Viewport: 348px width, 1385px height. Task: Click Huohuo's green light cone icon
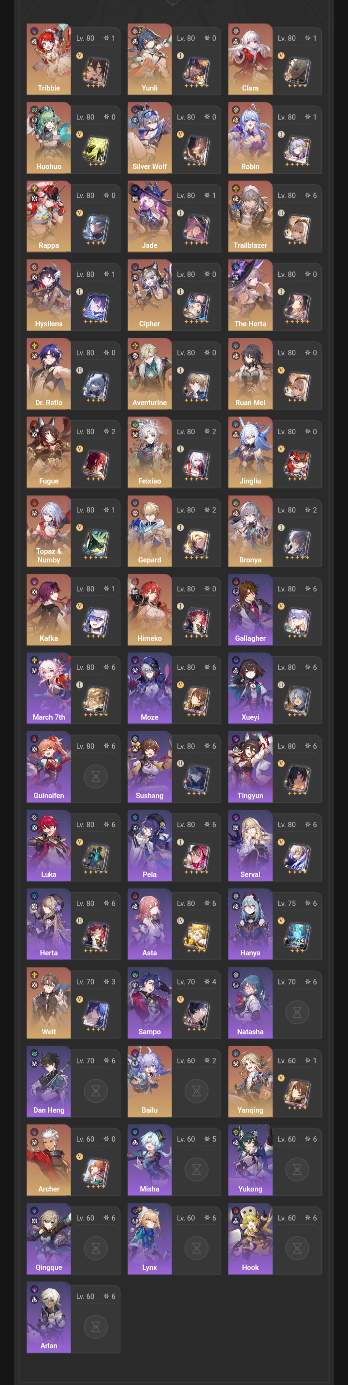pyautogui.click(x=96, y=150)
